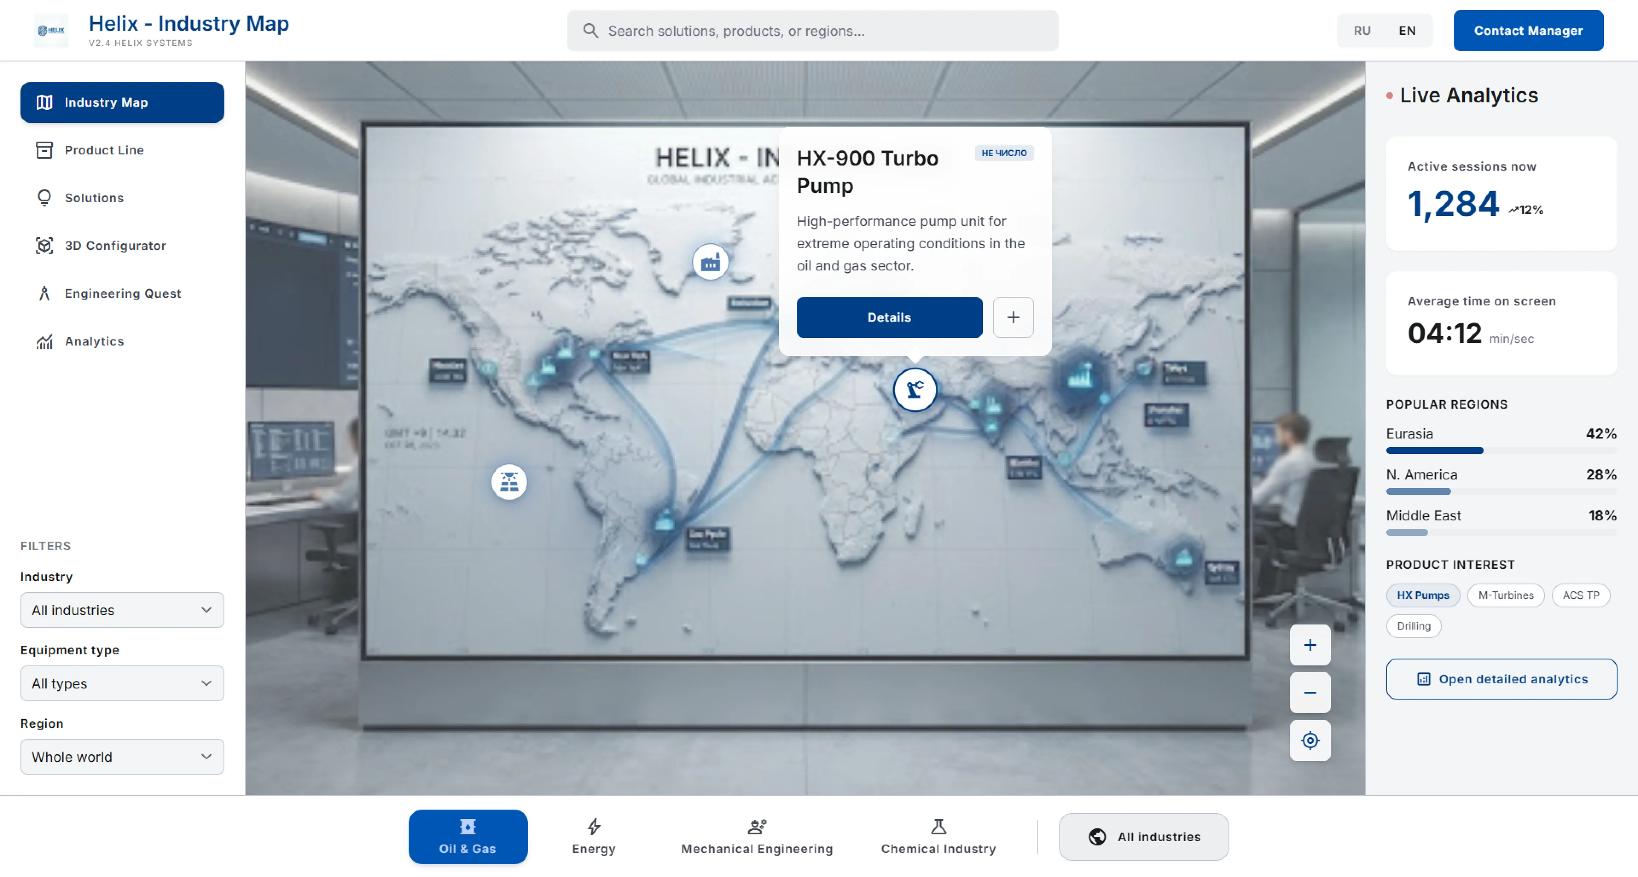Go to Analytics in sidebar

pyautogui.click(x=122, y=342)
